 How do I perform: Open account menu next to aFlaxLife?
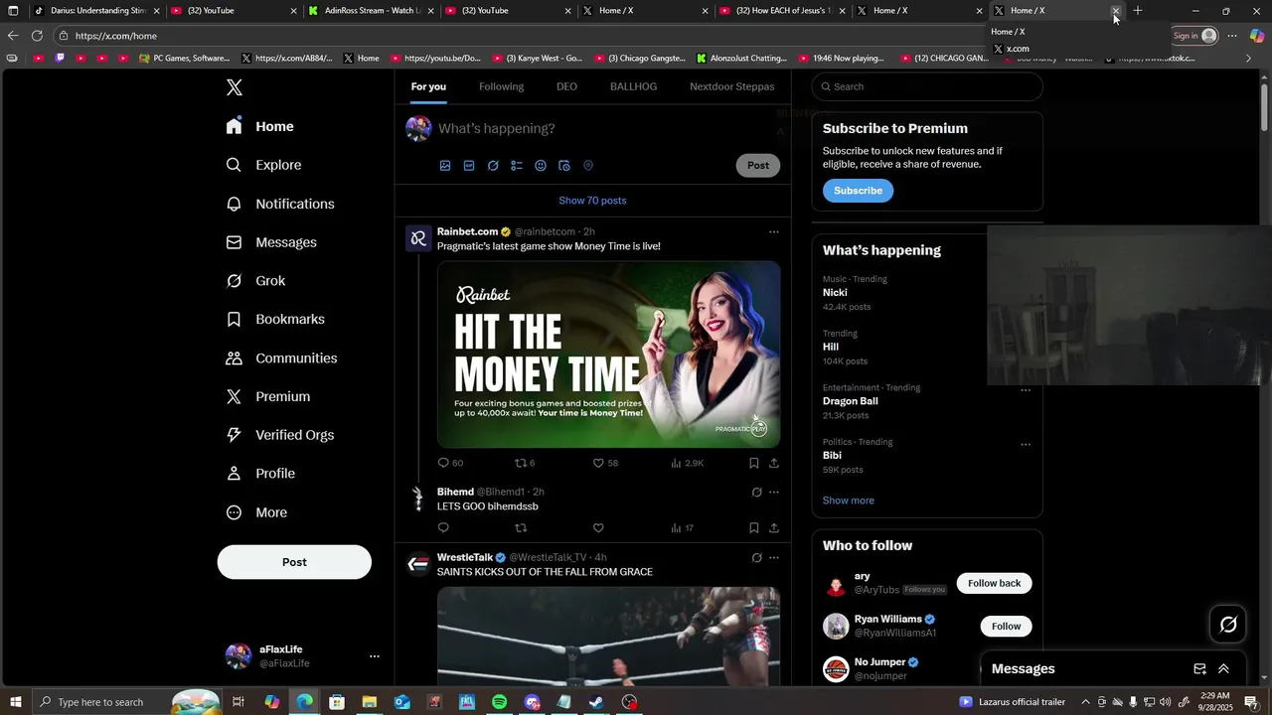point(375,656)
